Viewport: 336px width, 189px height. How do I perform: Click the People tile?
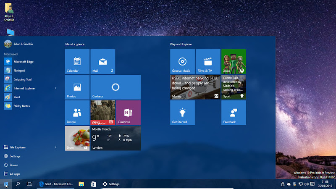(77, 113)
